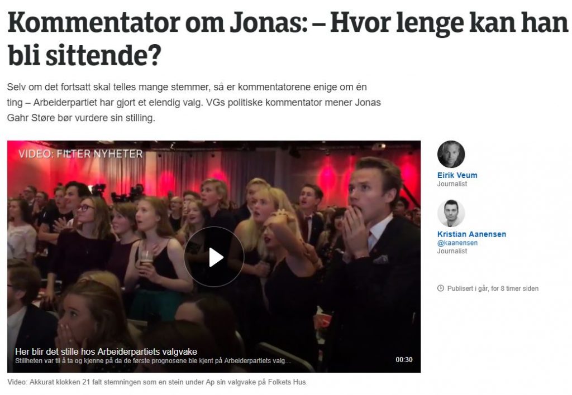The width and height of the screenshot is (572, 395).
Task: Click the video description starting 'Stillheten var'
Action: point(153,361)
